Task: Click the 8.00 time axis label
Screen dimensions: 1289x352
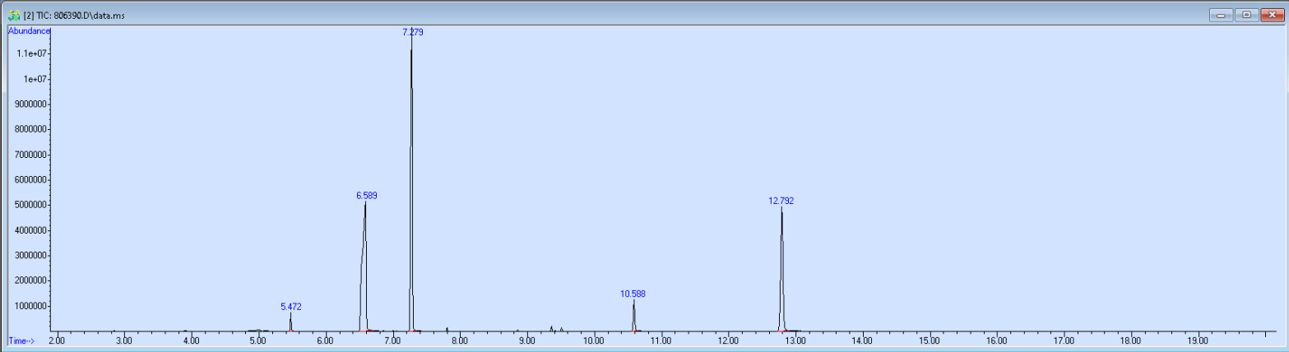Action: (x=460, y=340)
